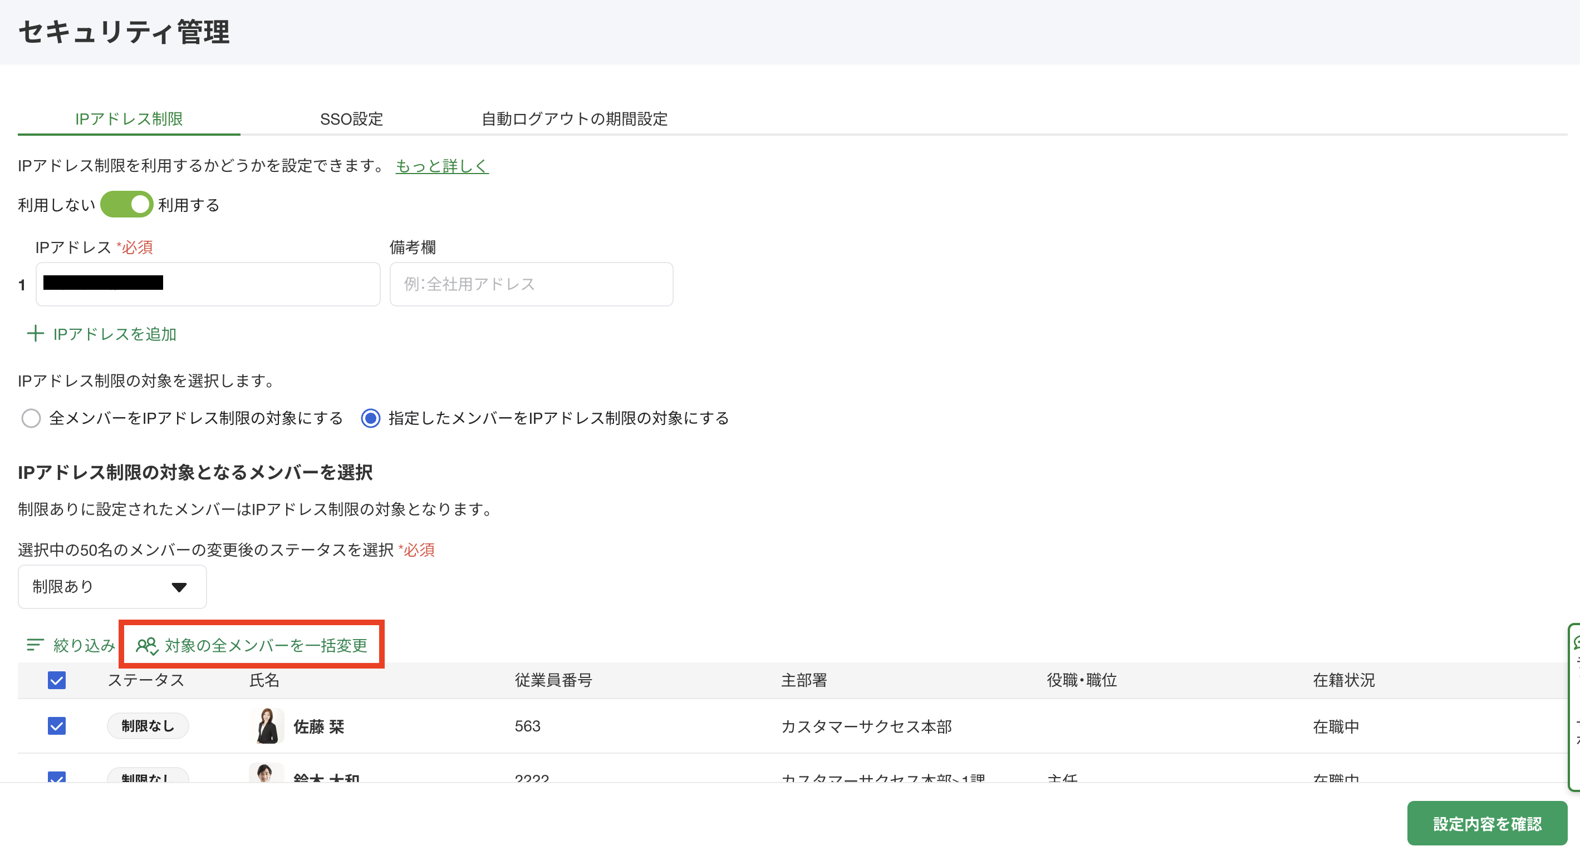Click the 備考欄 input field

pyautogui.click(x=531, y=284)
